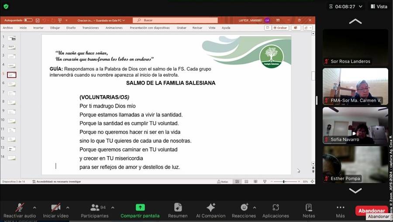Open the Diseño ribbon tab
Image resolution: width=393 pixels, height=222 pixels.
(71, 28)
